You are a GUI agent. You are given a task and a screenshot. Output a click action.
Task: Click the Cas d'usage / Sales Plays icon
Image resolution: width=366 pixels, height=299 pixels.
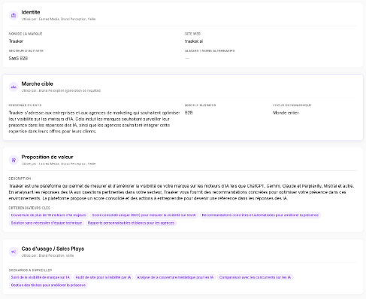[x=14, y=252]
